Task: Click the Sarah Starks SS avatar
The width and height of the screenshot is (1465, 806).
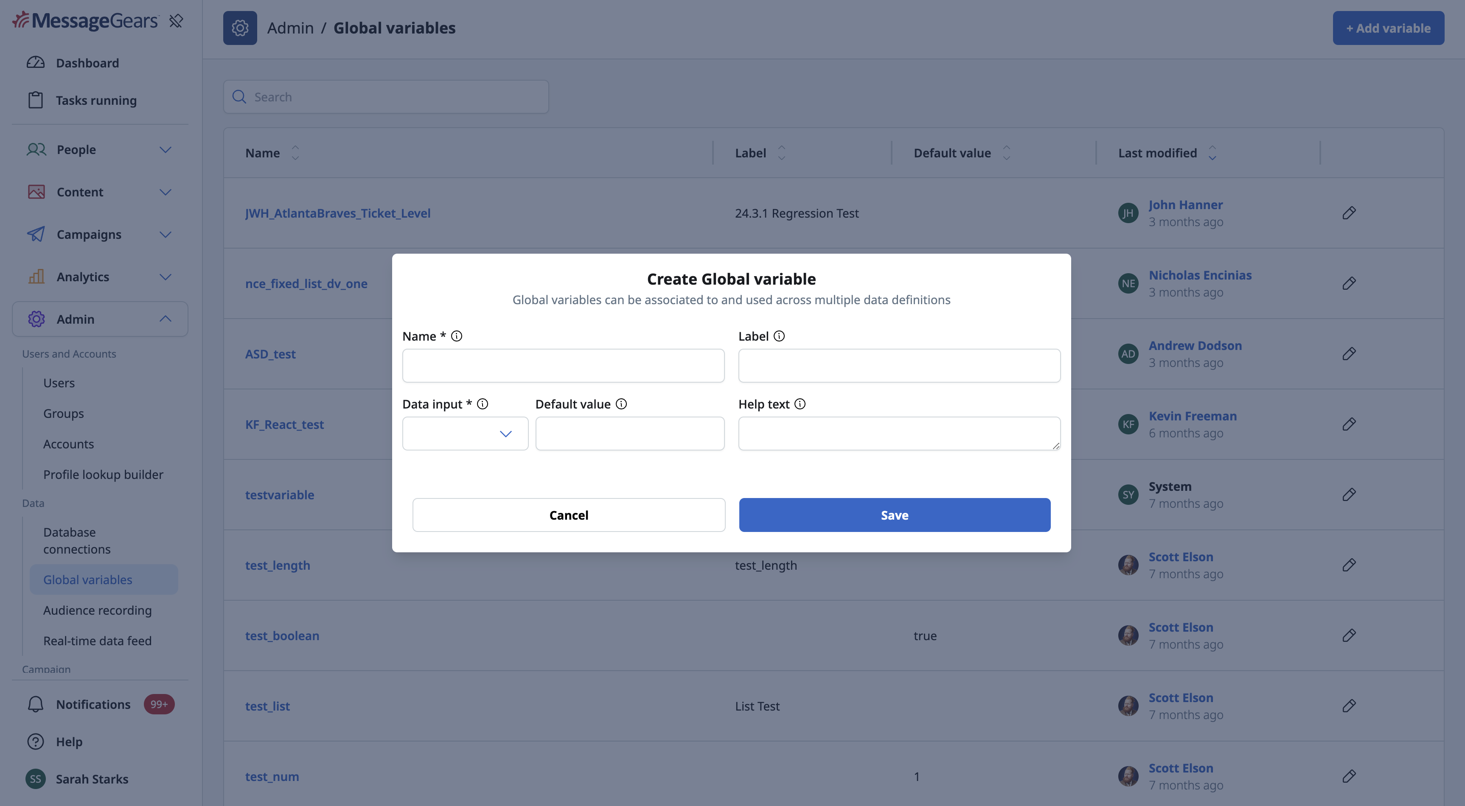Action: 36,779
